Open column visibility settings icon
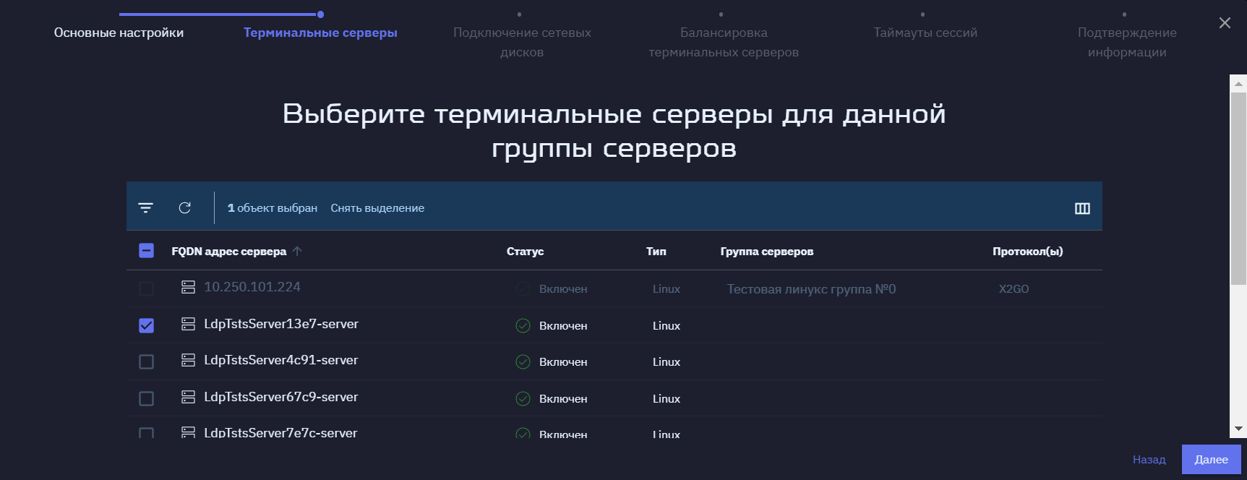Image resolution: width=1247 pixels, height=480 pixels. pos(1082,208)
